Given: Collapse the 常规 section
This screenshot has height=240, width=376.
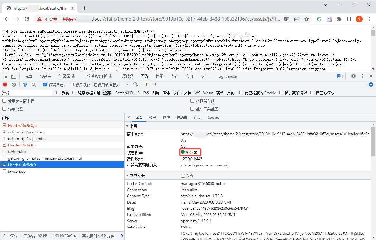Looking at the screenshot, I should coord(127,126).
